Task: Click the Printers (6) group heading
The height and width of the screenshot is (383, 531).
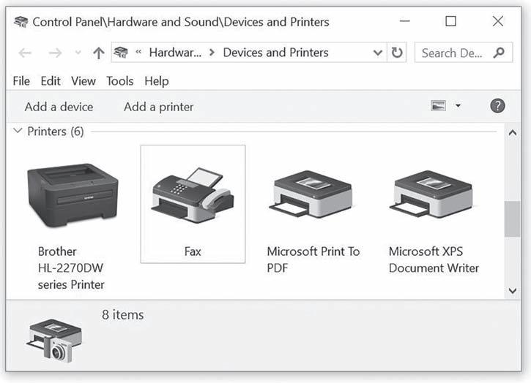Action: click(x=56, y=131)
